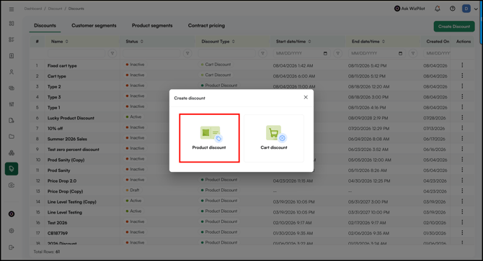Screen dimensions: 483x261
Task: Click the Type 2 discount name
Action: [x=54, y=87]
